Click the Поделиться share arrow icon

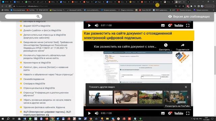click(183, 45)
